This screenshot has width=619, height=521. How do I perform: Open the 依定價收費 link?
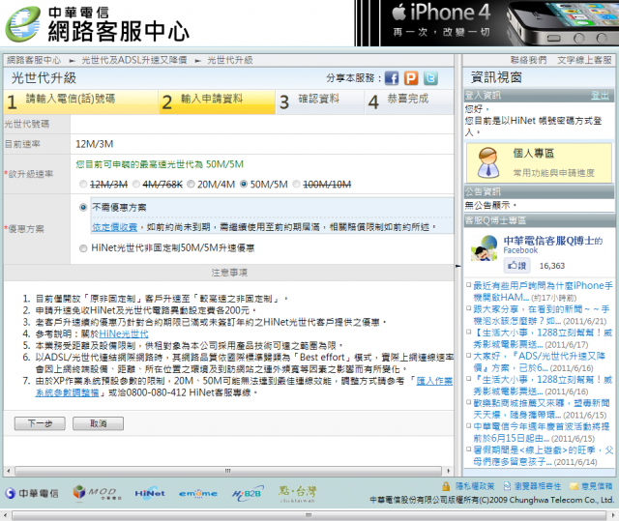(x=114, y=227)
